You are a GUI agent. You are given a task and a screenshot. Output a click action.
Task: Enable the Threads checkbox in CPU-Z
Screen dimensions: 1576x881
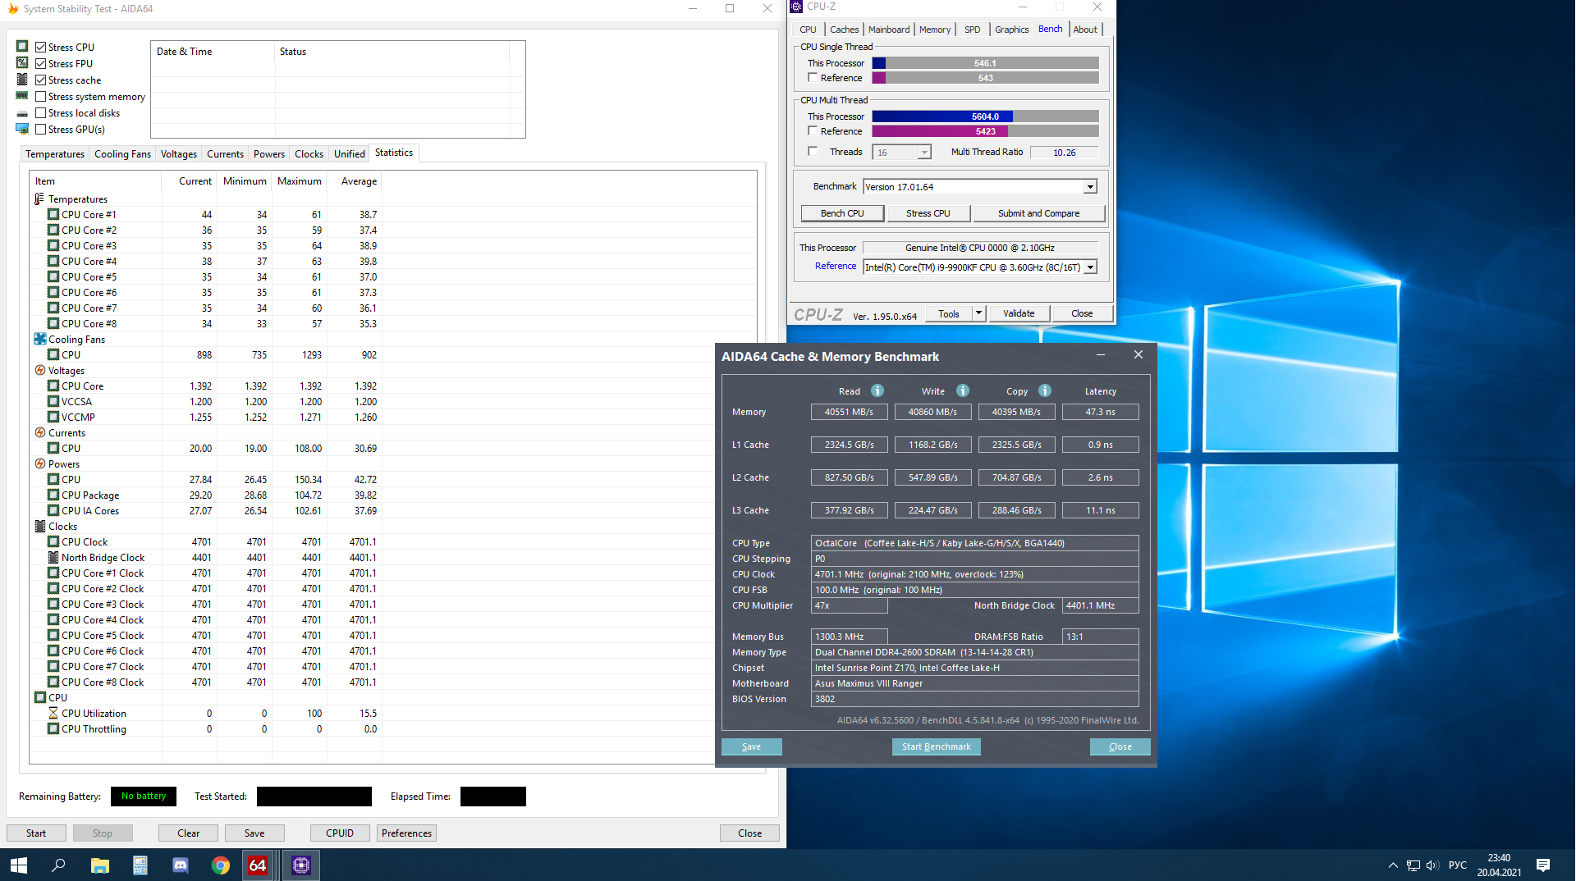point(813,151)
